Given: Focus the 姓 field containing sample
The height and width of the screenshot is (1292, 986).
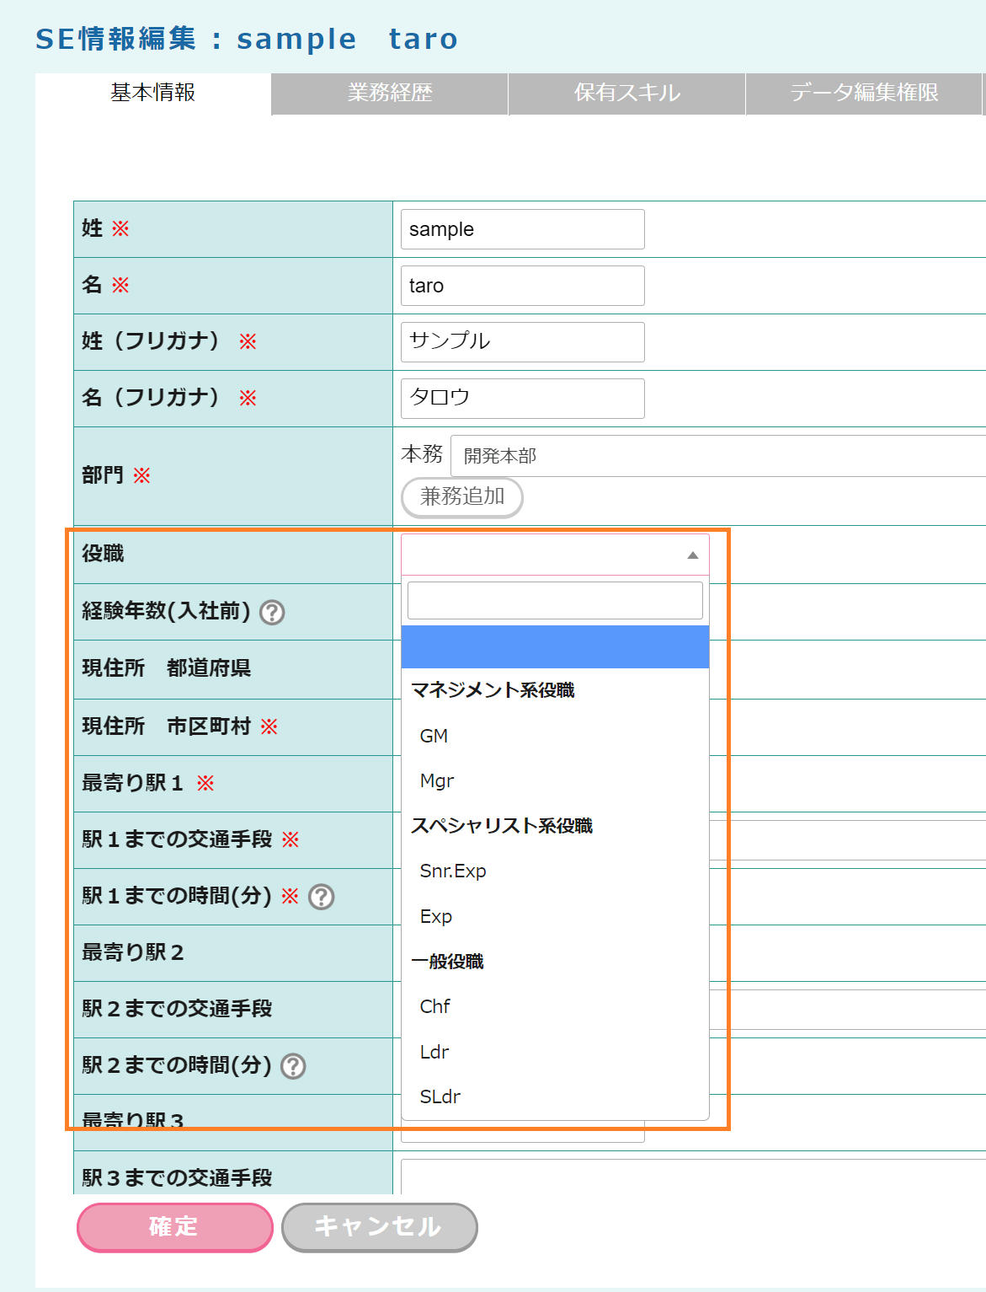Looking at the screenshot, I should pos(522,229).
